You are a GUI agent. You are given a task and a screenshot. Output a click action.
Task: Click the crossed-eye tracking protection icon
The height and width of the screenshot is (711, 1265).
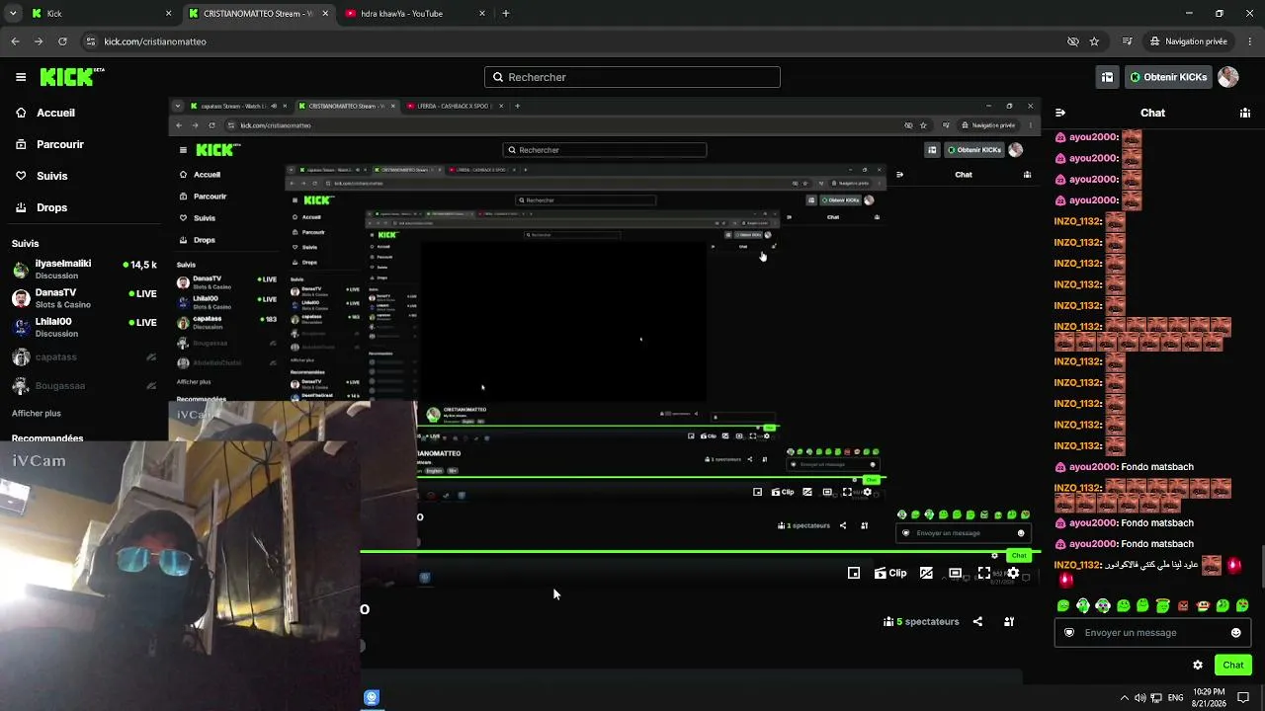tap(1073, 41)
